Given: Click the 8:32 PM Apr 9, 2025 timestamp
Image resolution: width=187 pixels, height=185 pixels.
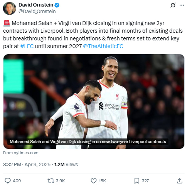Looking at the screenshot, I should pyautogui.click(x=27, y=165).
